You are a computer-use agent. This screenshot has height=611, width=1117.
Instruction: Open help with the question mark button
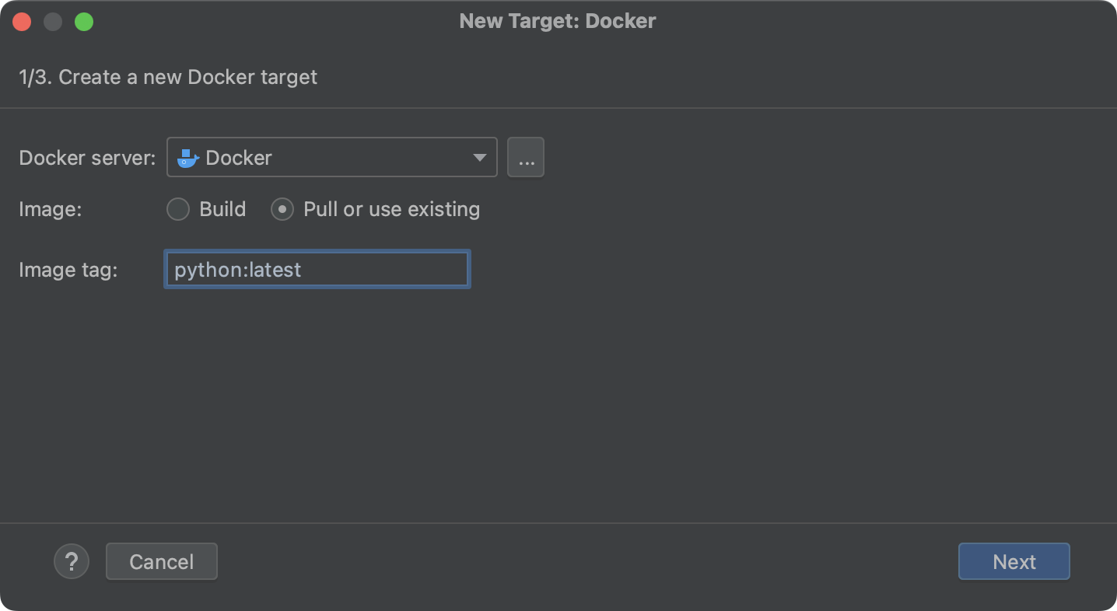pos(72,561)
